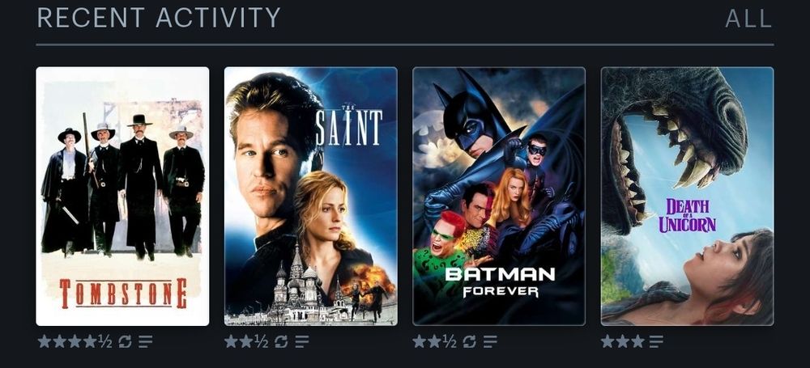The height and width of the screenshot is (368, 810).
Task: Click the half-star symbol under Tombstone
Action: click(x=105, y=341)
